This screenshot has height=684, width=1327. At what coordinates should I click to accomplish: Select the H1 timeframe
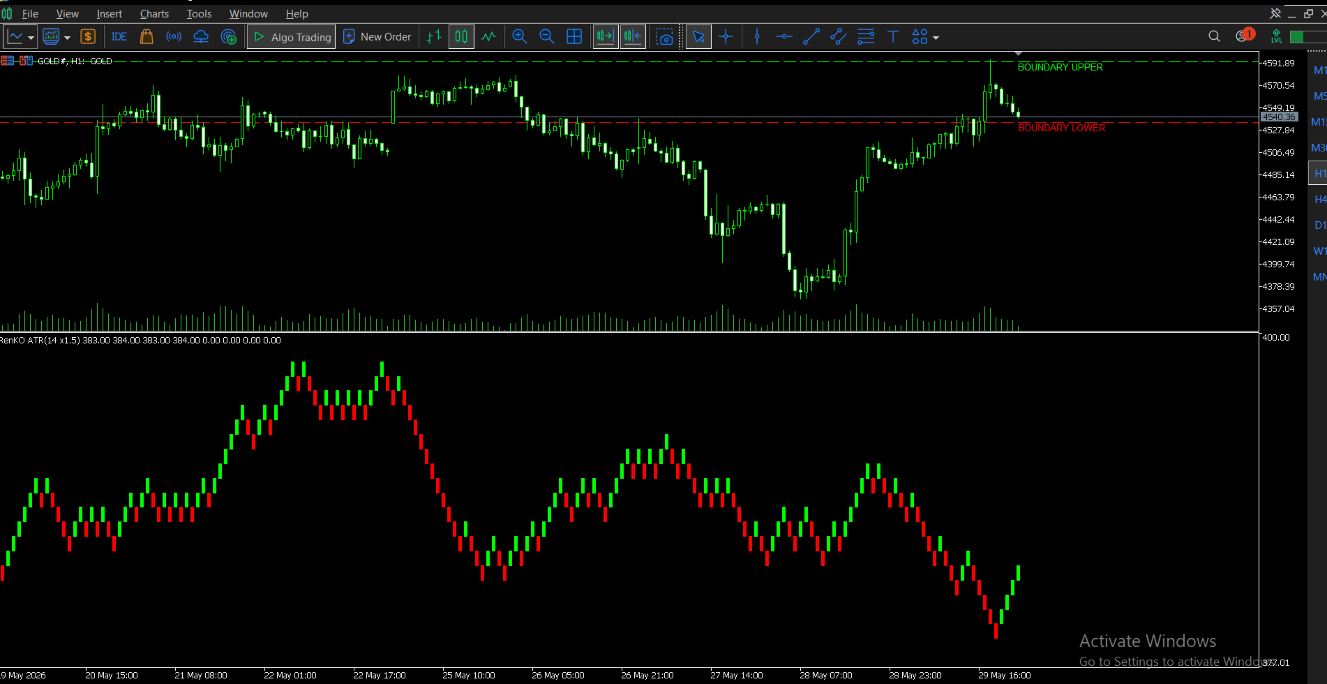(x=1319, y=174)
